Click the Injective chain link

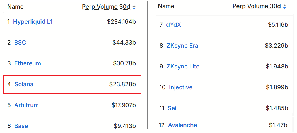(x=181, y=87)
